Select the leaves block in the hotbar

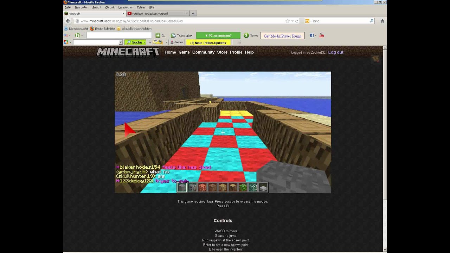coord(243,188)
